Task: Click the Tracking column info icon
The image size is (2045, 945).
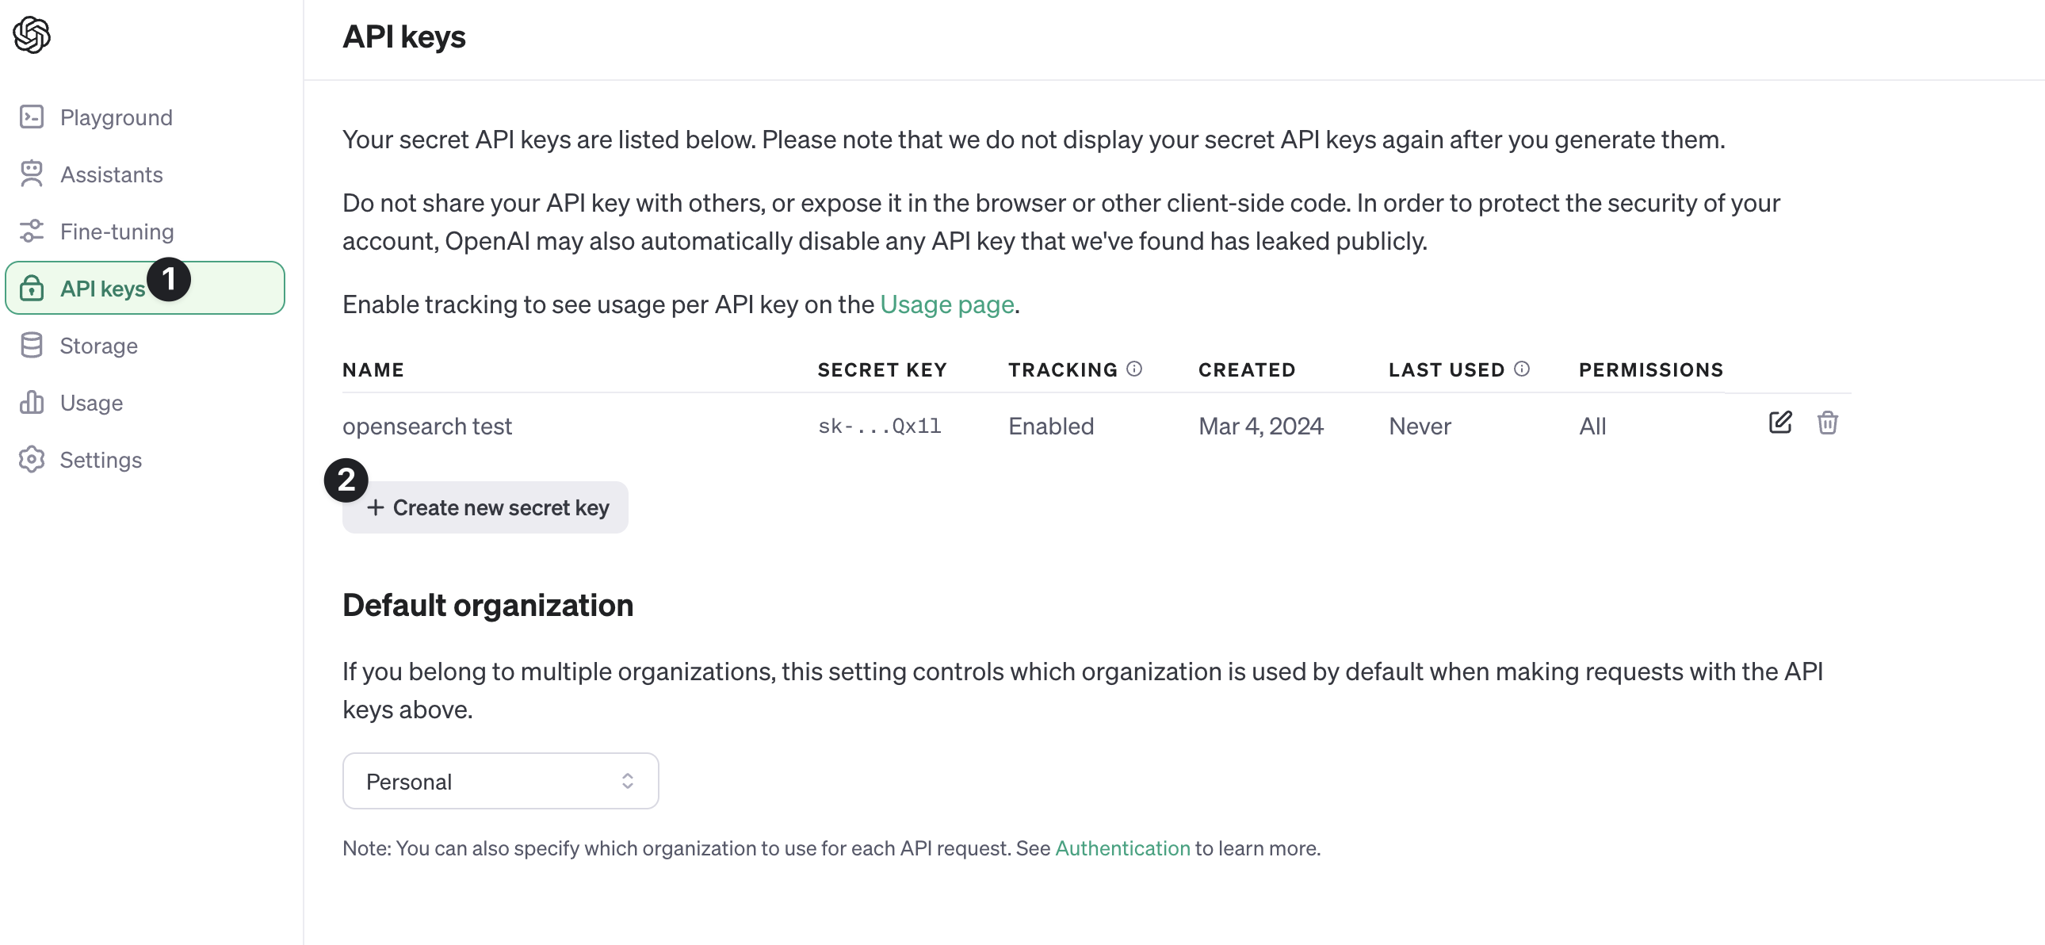Action: 1134,369
